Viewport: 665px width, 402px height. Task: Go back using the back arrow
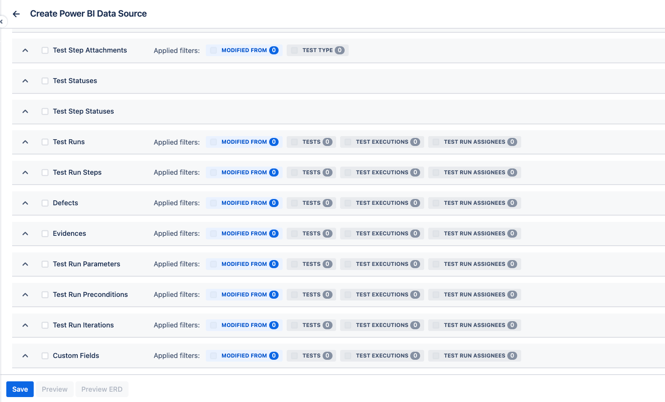16,14
